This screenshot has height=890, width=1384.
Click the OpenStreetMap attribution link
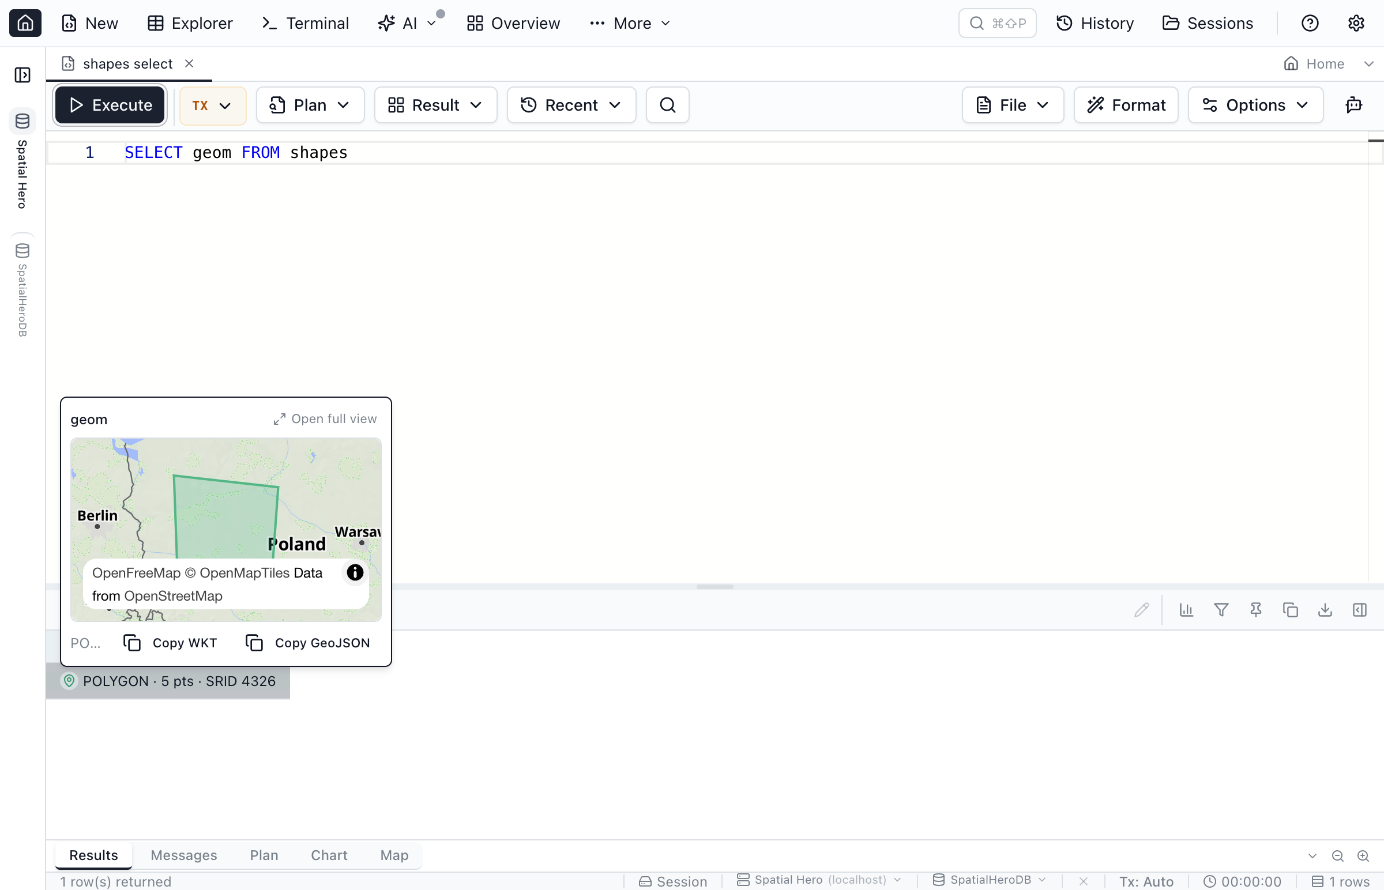pyautogui.click(x=173, y=596)
